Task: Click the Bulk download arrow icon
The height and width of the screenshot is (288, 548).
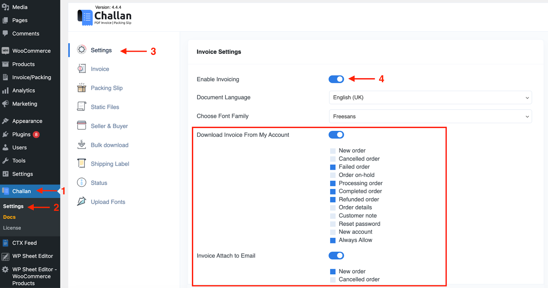Action: tap(82, 144)
